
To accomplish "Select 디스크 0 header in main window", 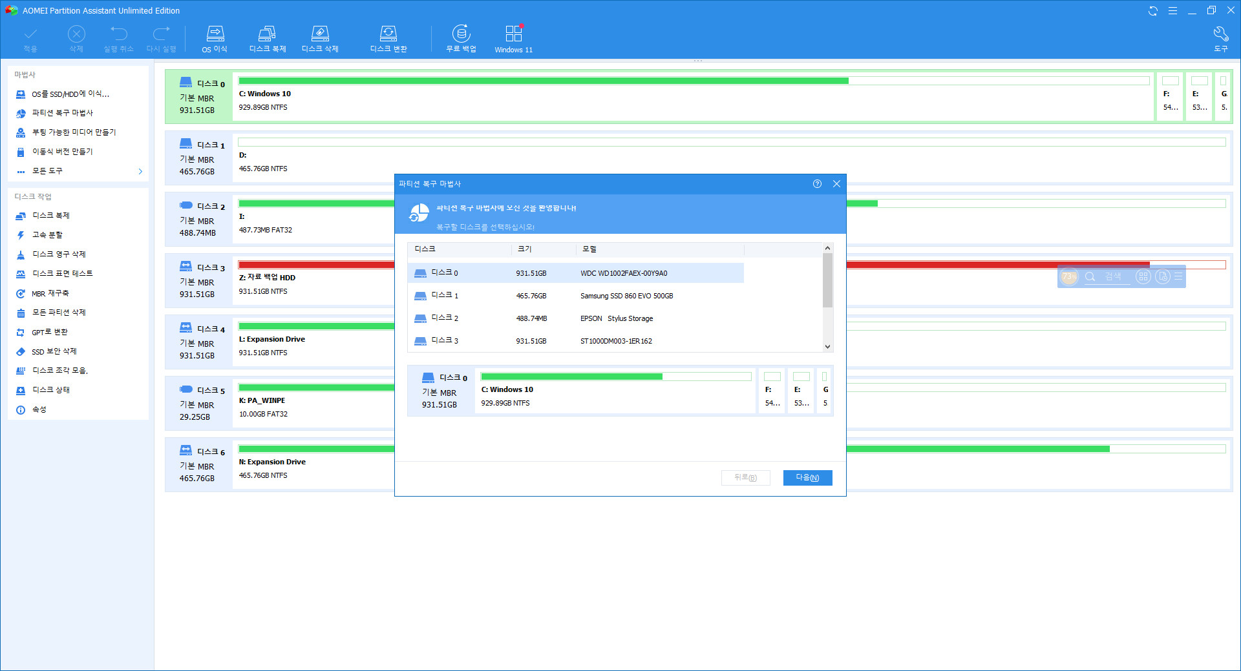I will pyautogui.click(x=198, y=96).
